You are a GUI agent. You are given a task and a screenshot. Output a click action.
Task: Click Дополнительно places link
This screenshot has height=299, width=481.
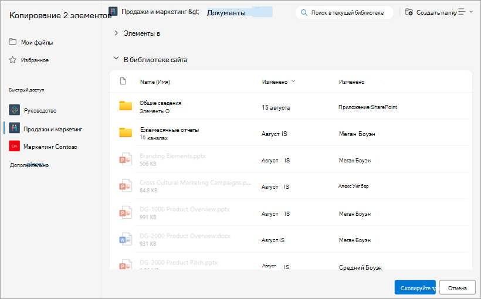click(x=29, y=165)
